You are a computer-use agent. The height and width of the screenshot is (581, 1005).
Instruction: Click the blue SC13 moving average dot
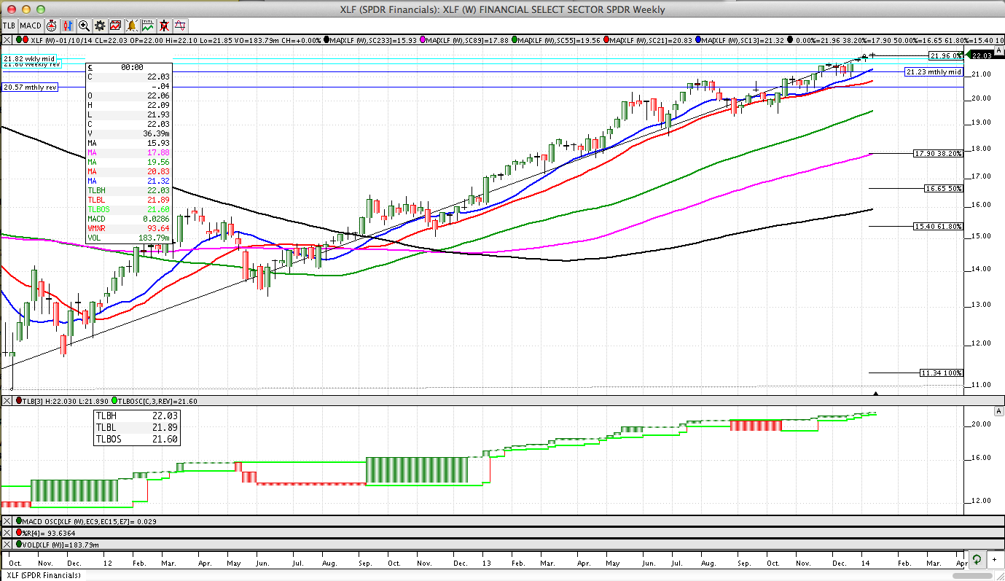(697, 40)
